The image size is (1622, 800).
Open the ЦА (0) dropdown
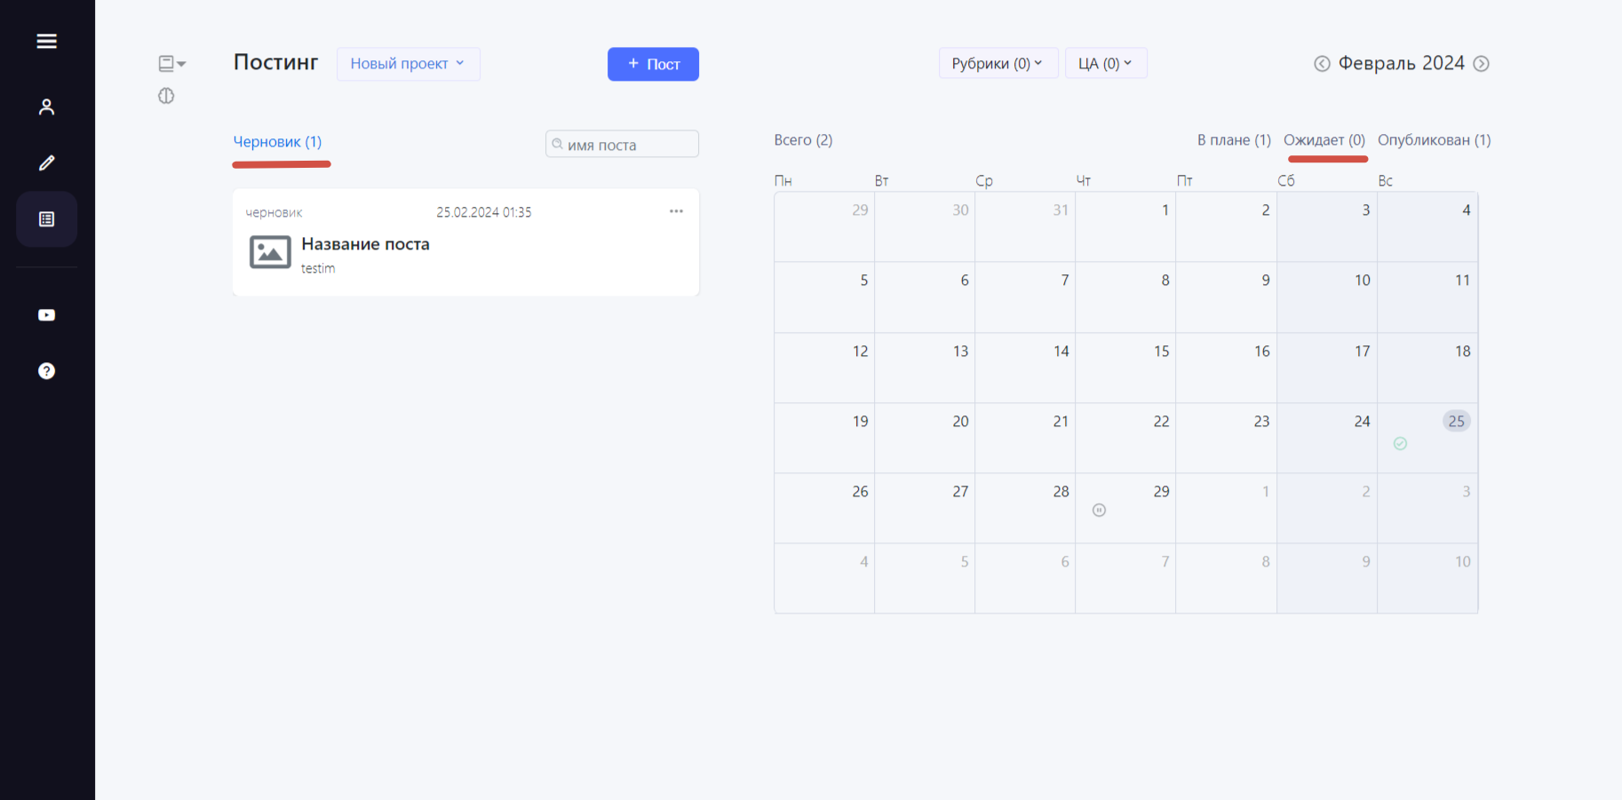tap(1106, 63)
